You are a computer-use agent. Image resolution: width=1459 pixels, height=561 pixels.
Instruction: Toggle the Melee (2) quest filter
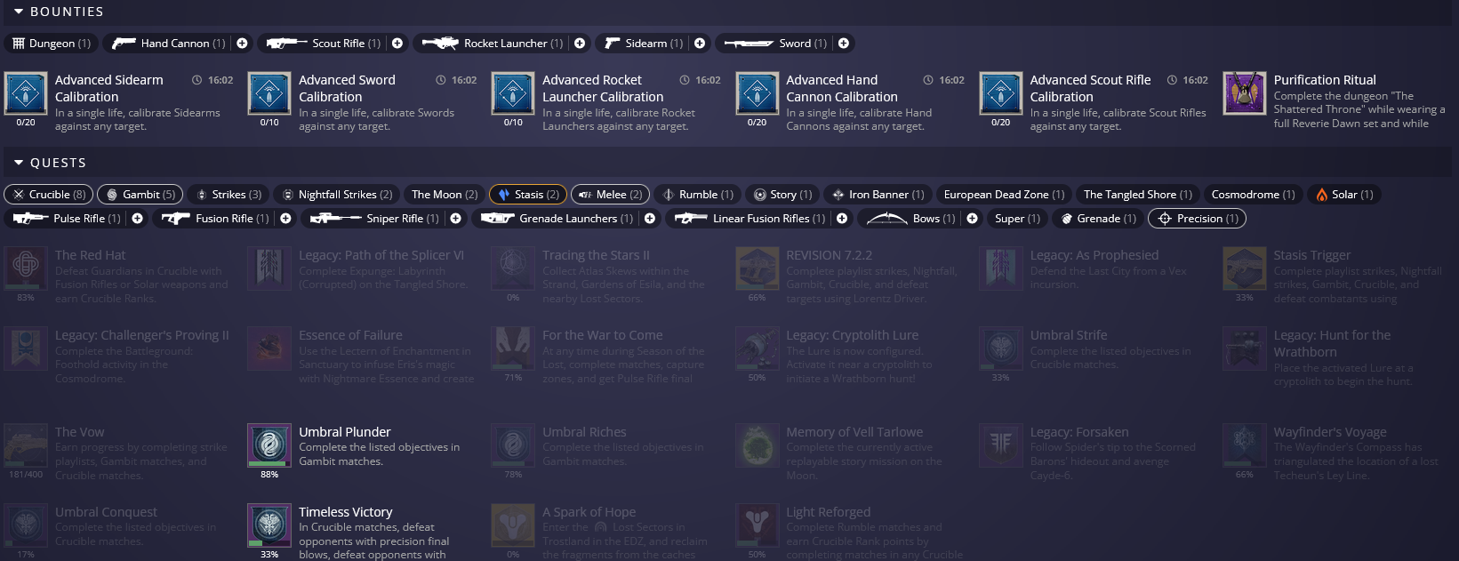pos(610,194)
